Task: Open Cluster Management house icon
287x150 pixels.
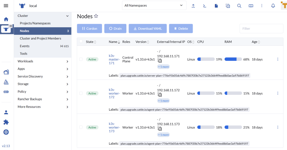Action: [x=6, y=72]
